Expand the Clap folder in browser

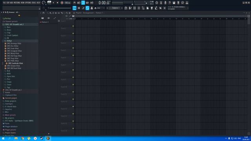9,33
